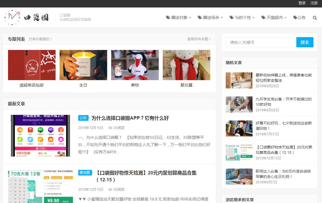Click the 浏览最多的文章 heading
The height and width of the screenshot is (203, 322).
pyautogui.click(x=240, y=200)
